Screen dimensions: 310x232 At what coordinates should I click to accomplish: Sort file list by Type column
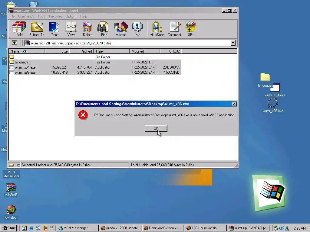111,51
